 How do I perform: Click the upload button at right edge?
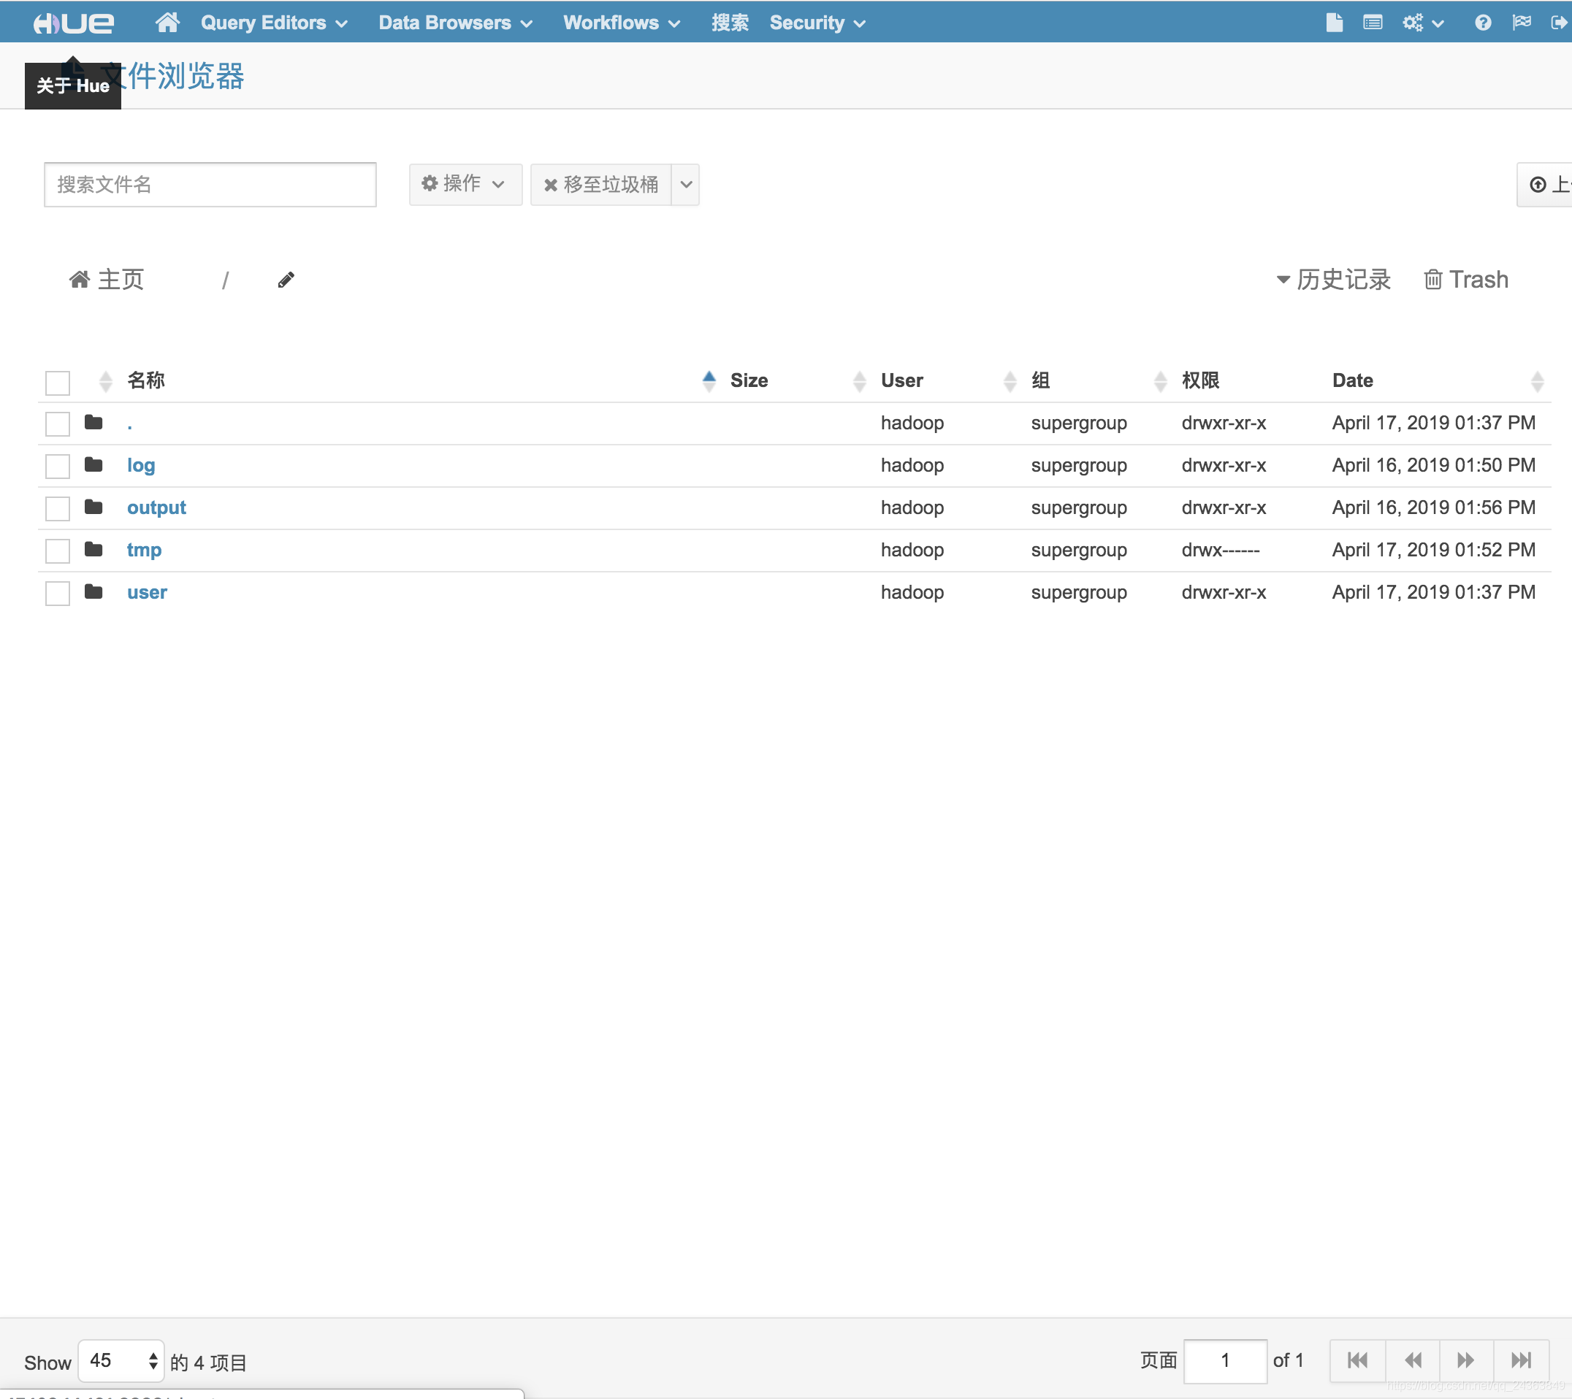coord(1544,185)
